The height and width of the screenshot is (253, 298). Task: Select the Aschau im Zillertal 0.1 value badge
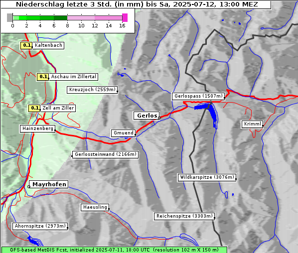click(x=42, y=77)
